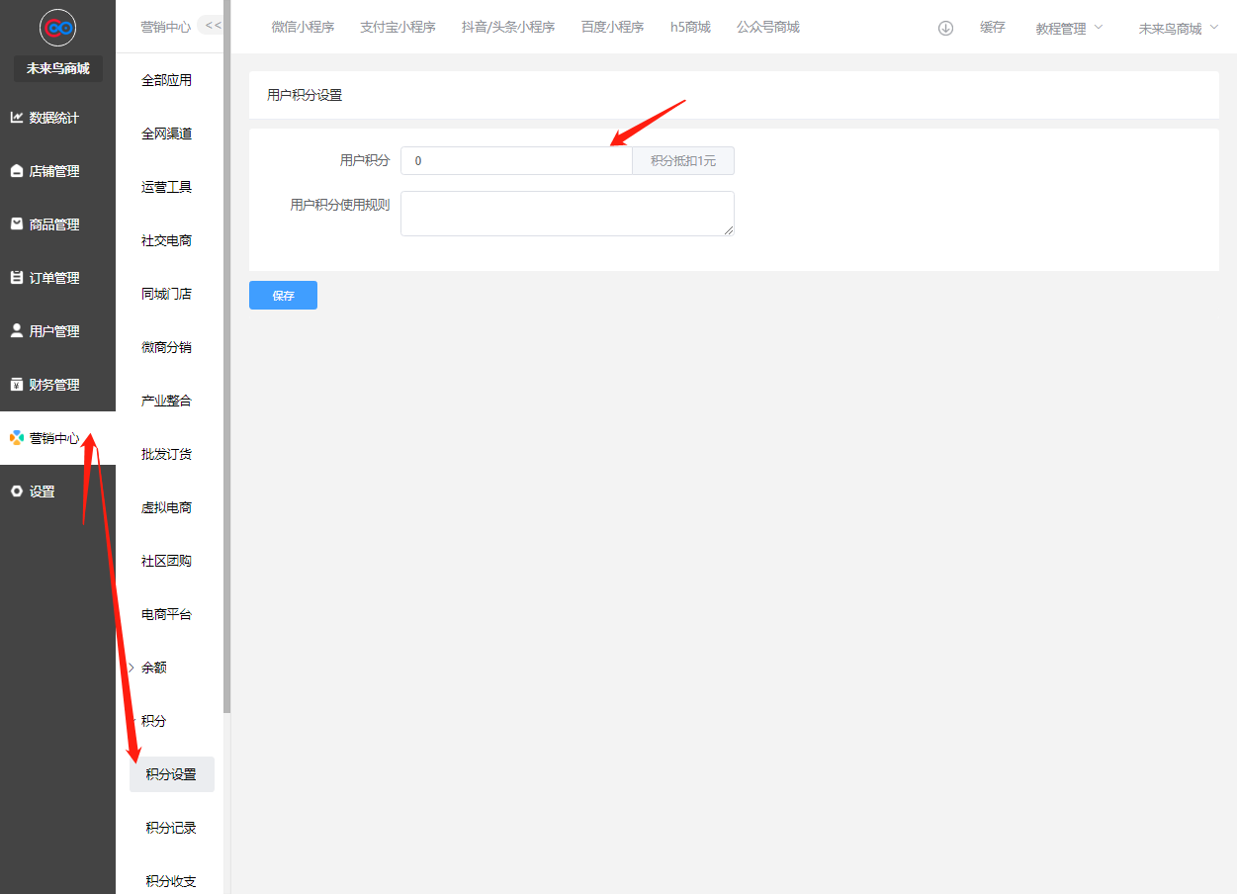Click the 数据统计 chart icon in sidebar
Screen dimensions: 1237x894
pyautogui.click(x=16, y=118)
